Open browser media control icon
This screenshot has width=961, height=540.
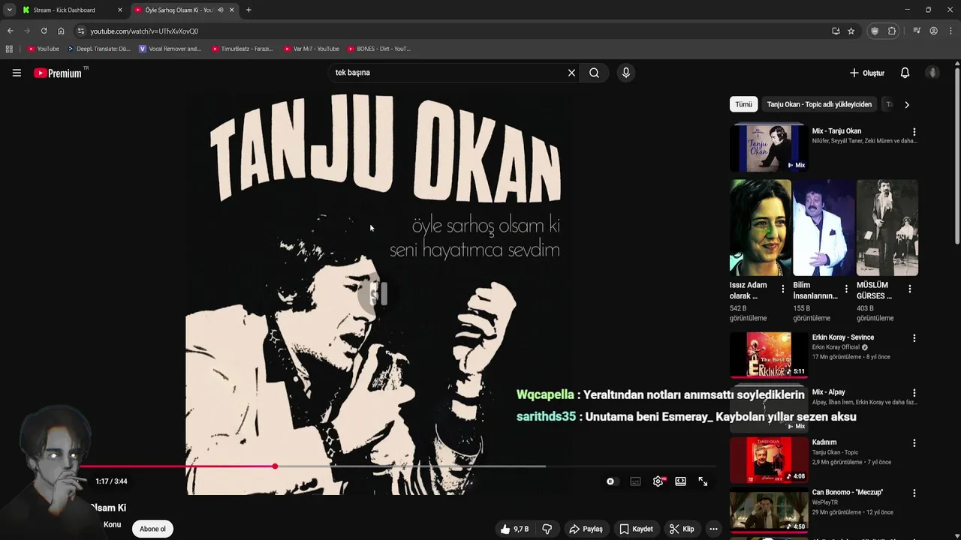917,31
